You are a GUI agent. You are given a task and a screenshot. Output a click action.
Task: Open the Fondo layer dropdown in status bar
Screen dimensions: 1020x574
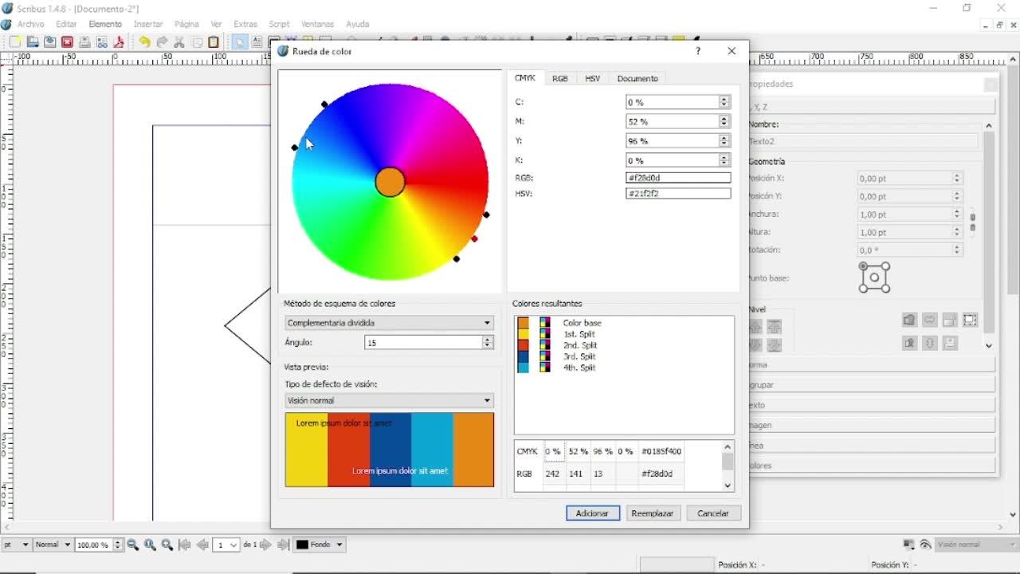coord(320,545)
